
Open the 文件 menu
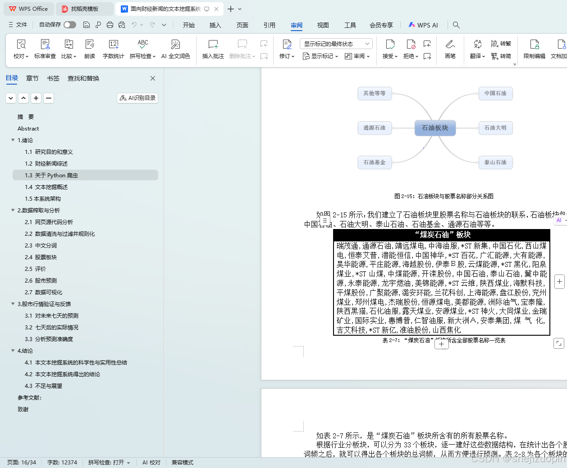tap(18, 25)
